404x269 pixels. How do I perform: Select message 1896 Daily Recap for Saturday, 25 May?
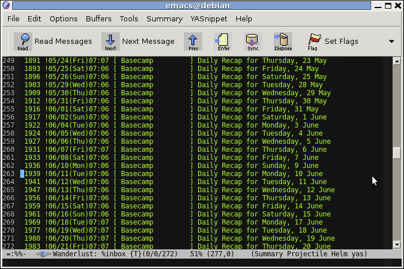(175, 77)
